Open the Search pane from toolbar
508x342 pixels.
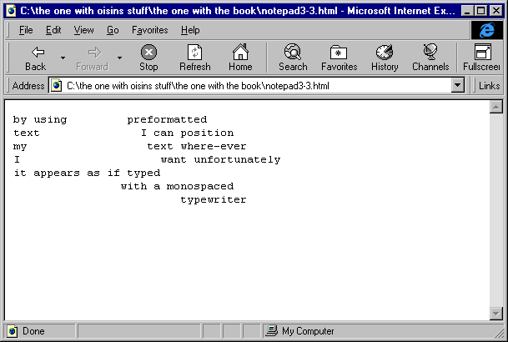pos(293,58)
